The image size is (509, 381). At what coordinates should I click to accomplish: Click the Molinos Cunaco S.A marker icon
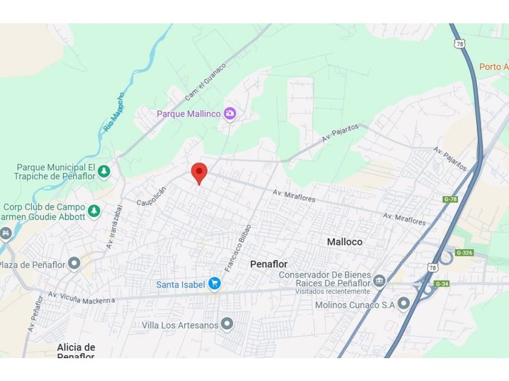click(x=404, y=304)
